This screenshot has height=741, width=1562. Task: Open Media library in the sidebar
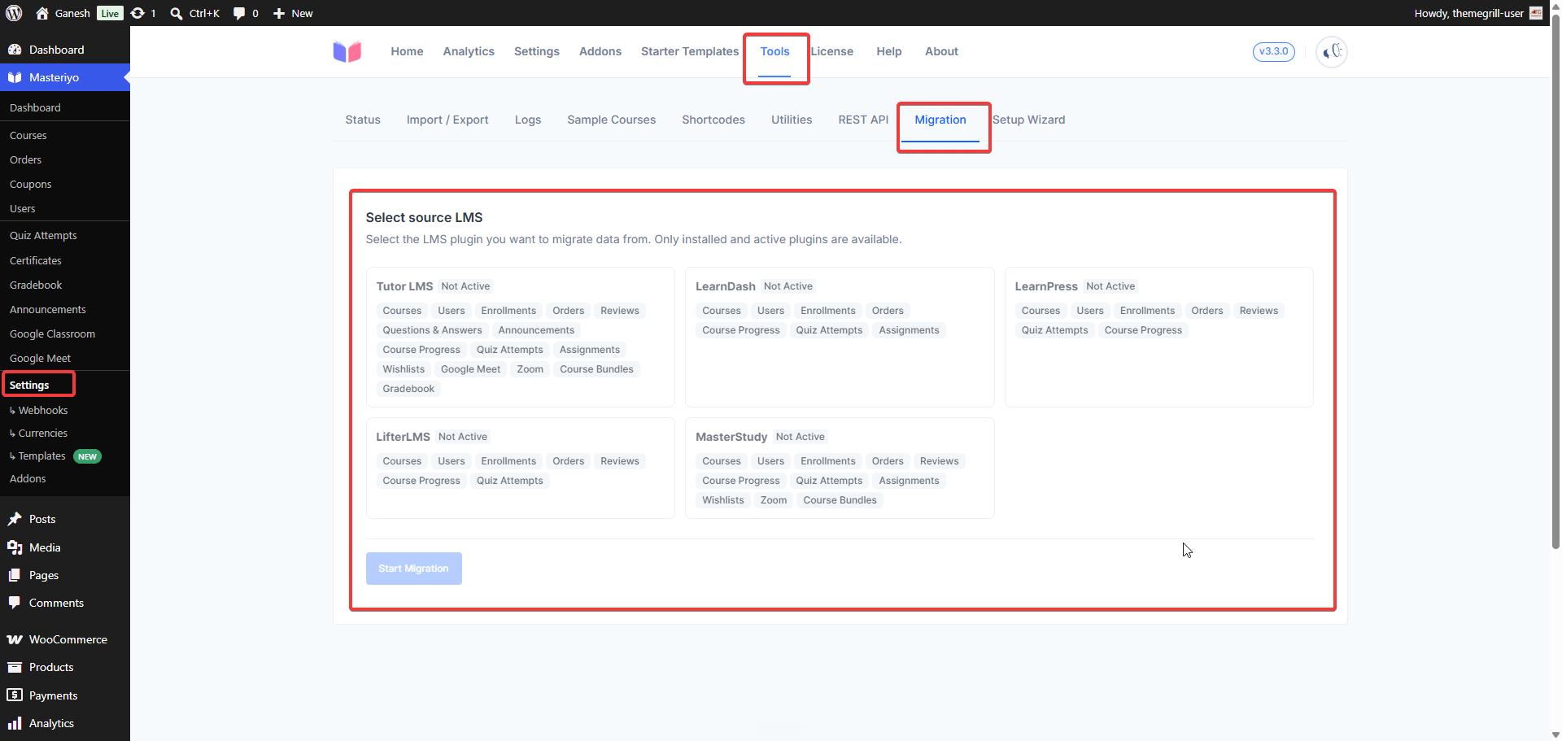click(65, 547)
